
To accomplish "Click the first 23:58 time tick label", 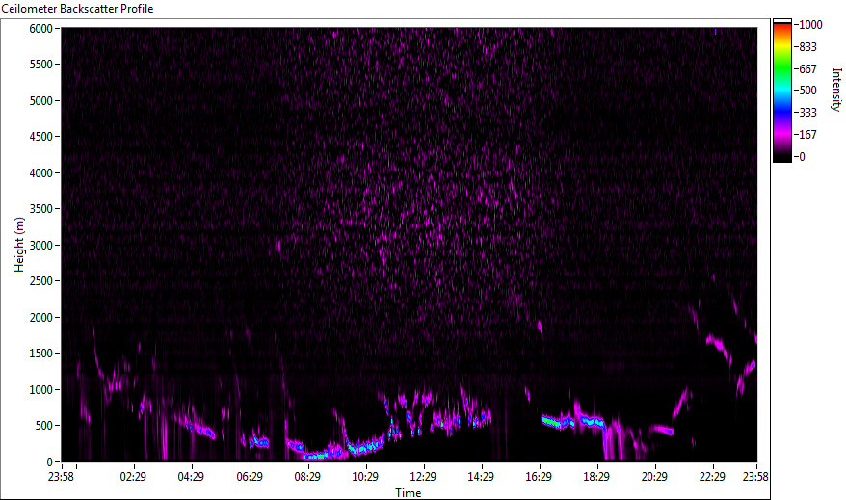I will coord(61,477).
